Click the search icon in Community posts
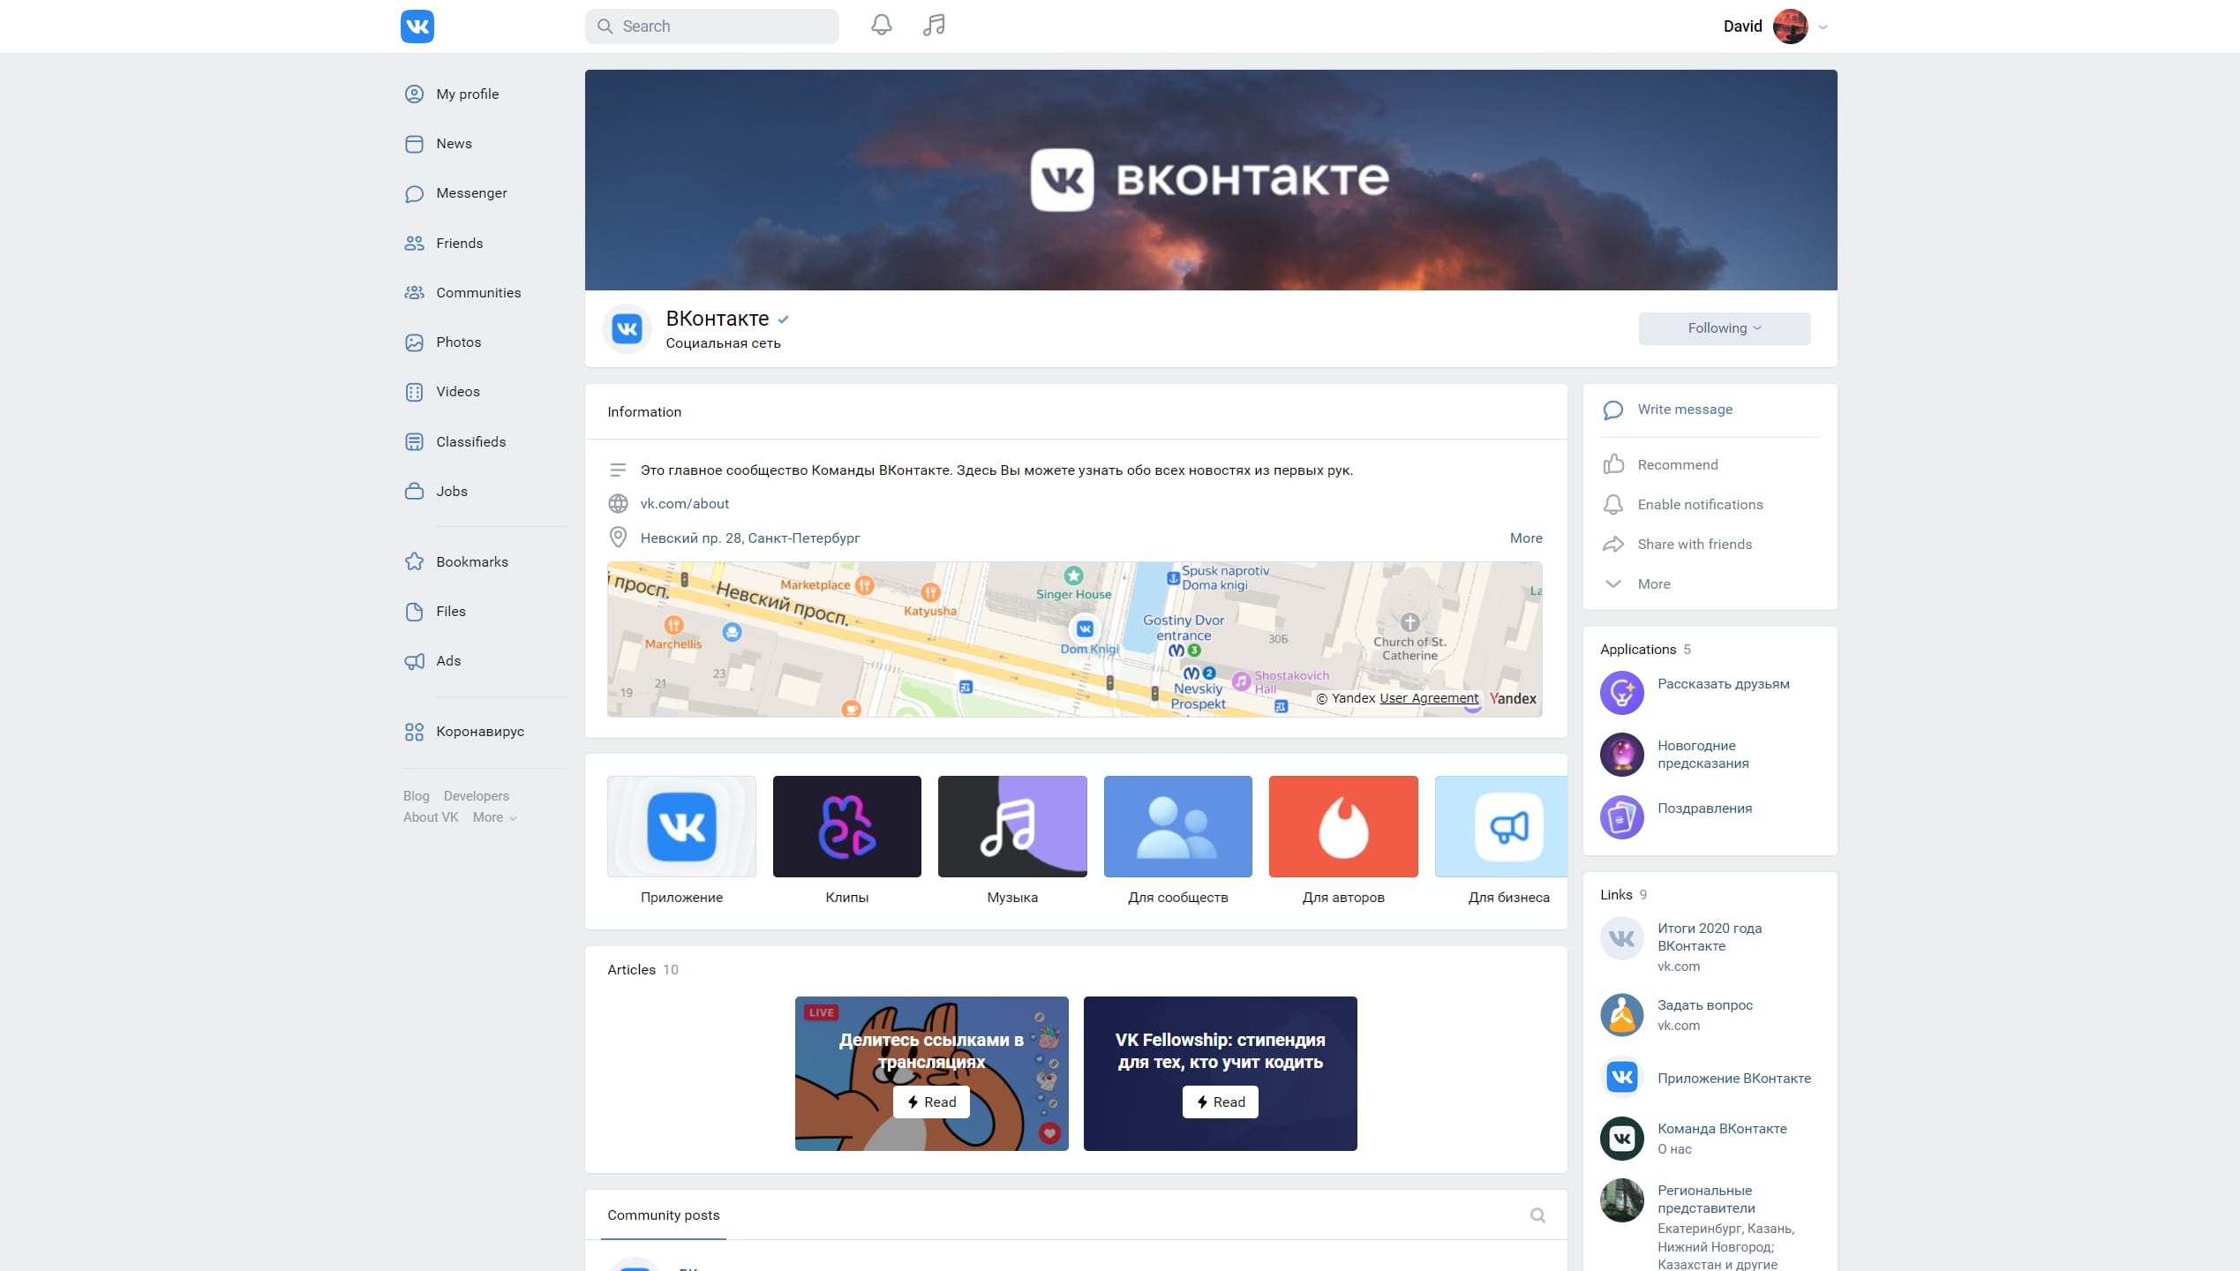This screenshot has height=1271, width=2240. pos(1537,1215)
